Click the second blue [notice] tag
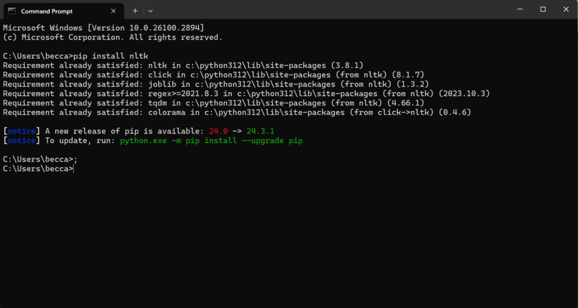 tap(20, 141)
